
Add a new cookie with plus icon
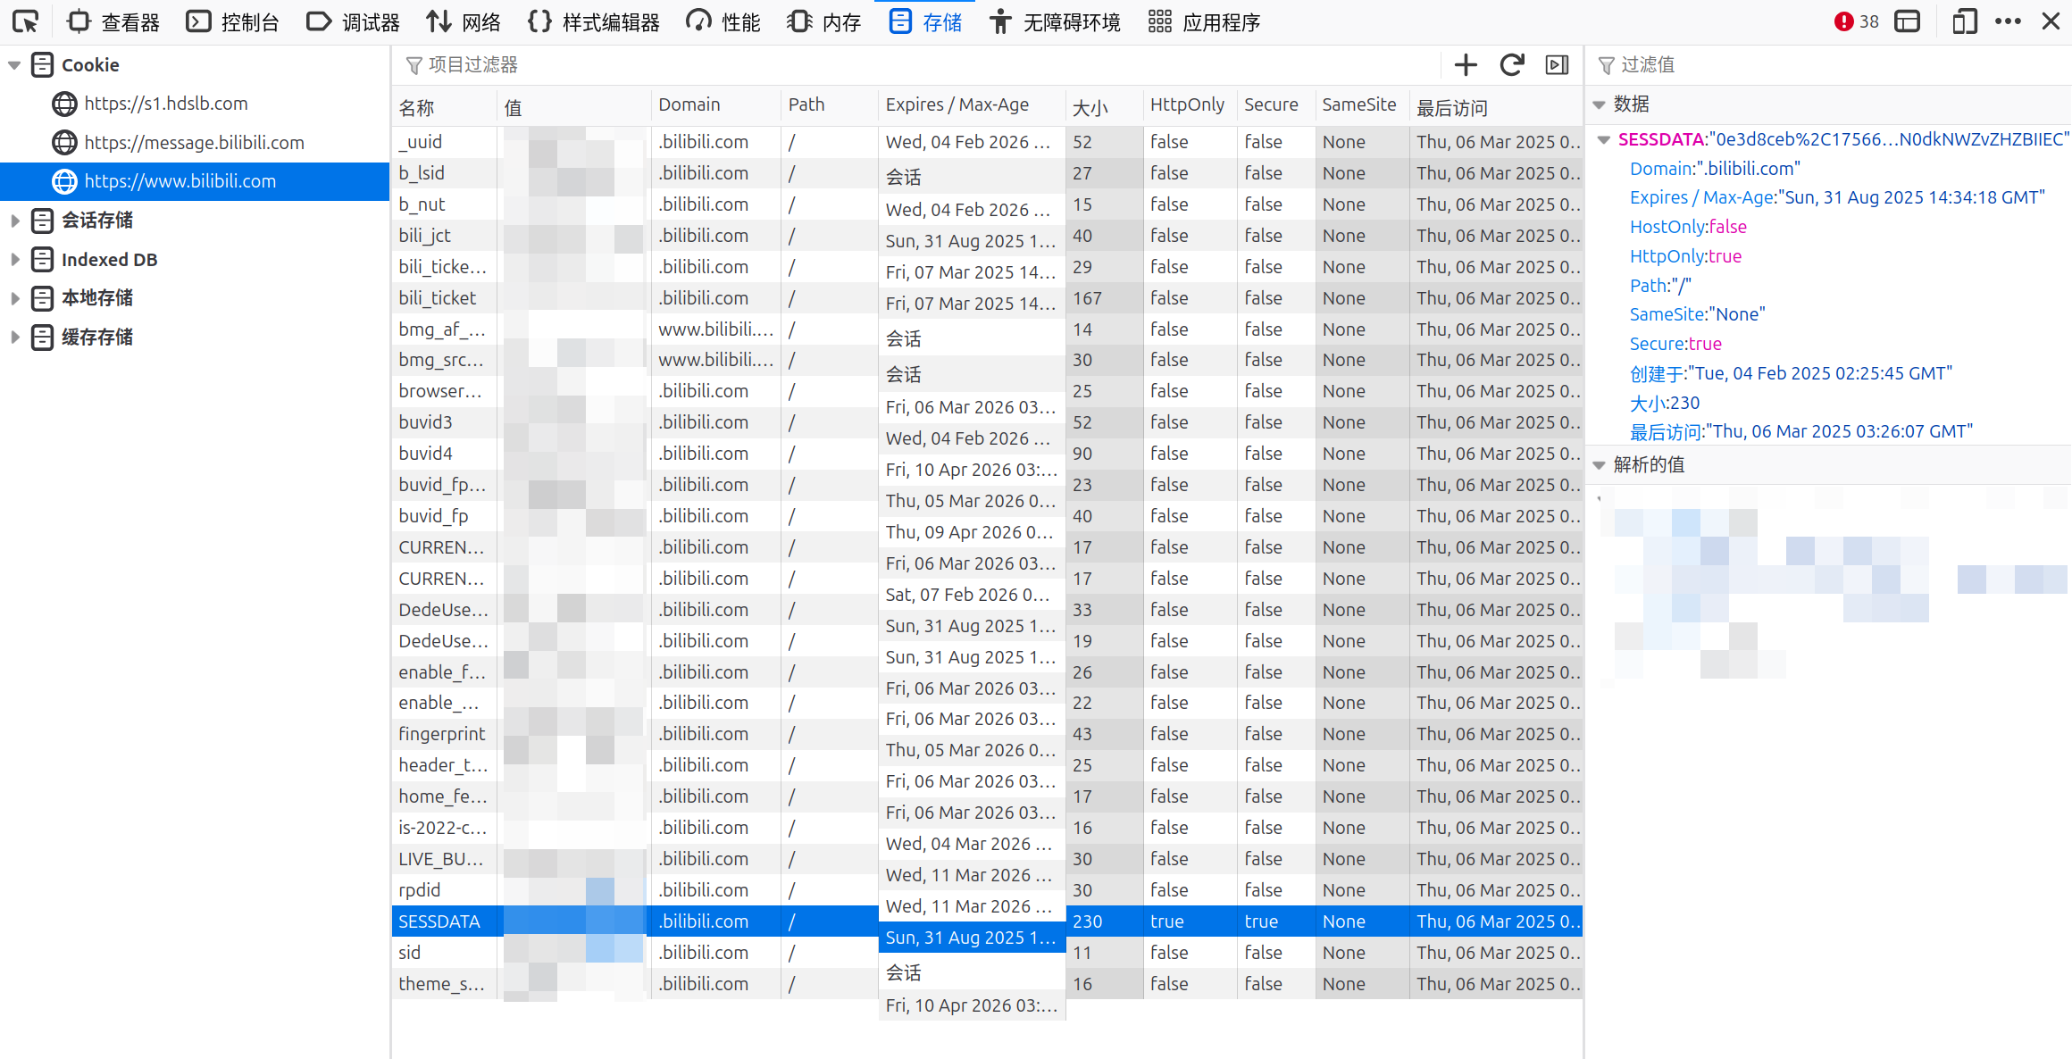pyautogui.click(x=1466, y=64)
